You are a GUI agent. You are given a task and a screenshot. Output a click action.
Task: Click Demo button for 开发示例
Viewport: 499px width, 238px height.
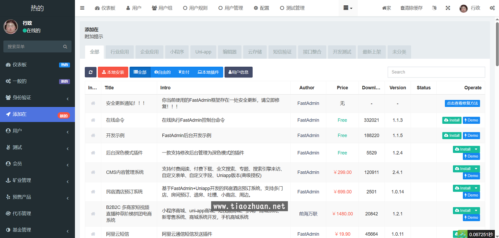point(471,136)
